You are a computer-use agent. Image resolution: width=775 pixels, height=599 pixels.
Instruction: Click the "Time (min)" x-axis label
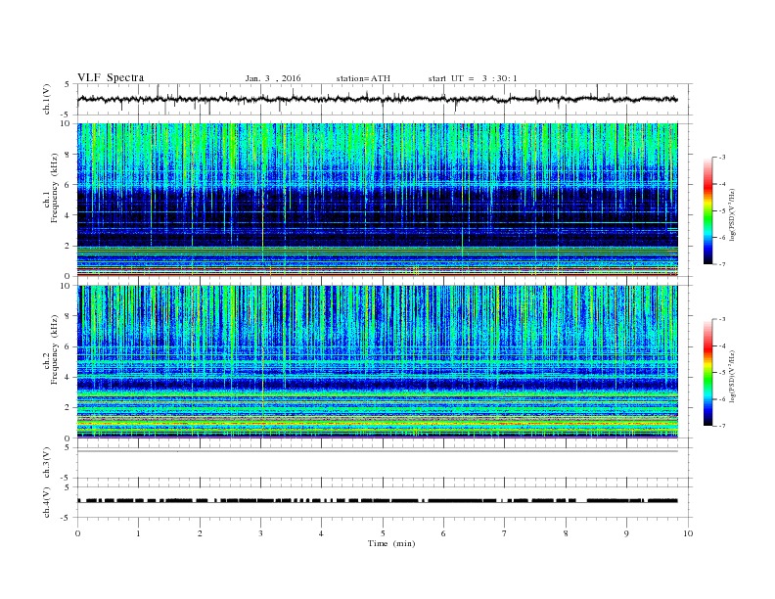point(391,543)
